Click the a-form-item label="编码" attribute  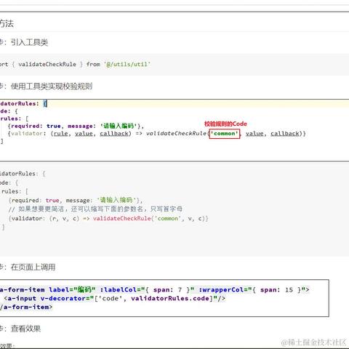[x=72, y=289]
